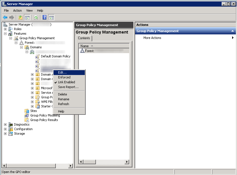Click the tree pane horizontal scrollbar thumb
The image size is (237, 175).
pos(31,166)
